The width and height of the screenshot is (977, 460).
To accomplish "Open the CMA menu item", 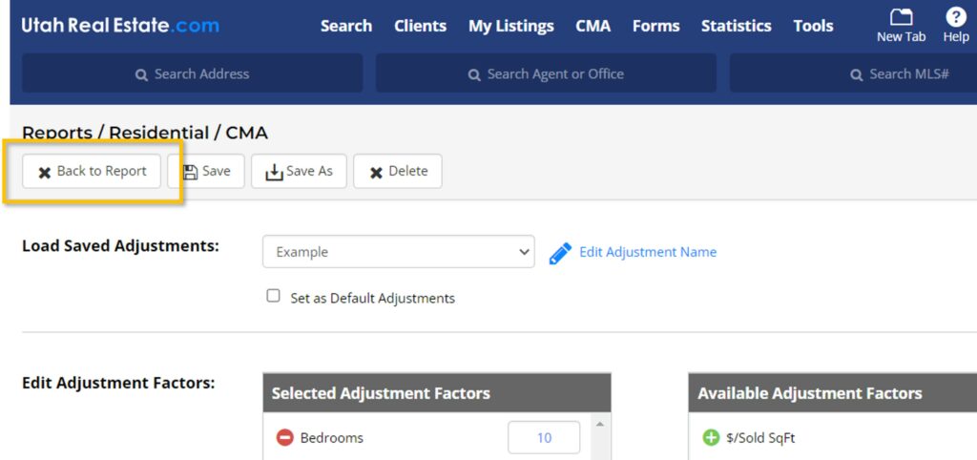I will click(x=592, y=26).
